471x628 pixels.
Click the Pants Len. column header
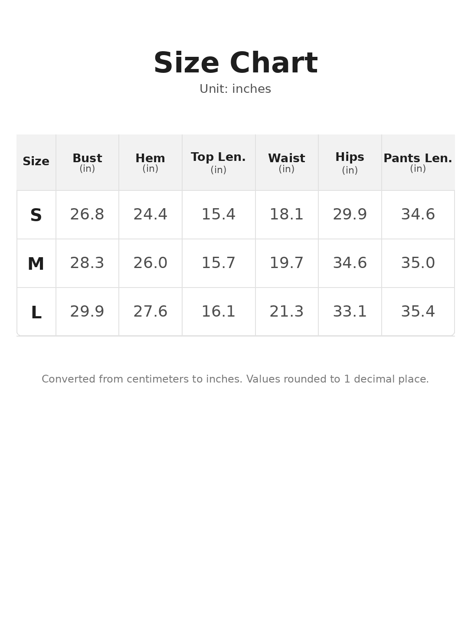click(x=418, y=163)
